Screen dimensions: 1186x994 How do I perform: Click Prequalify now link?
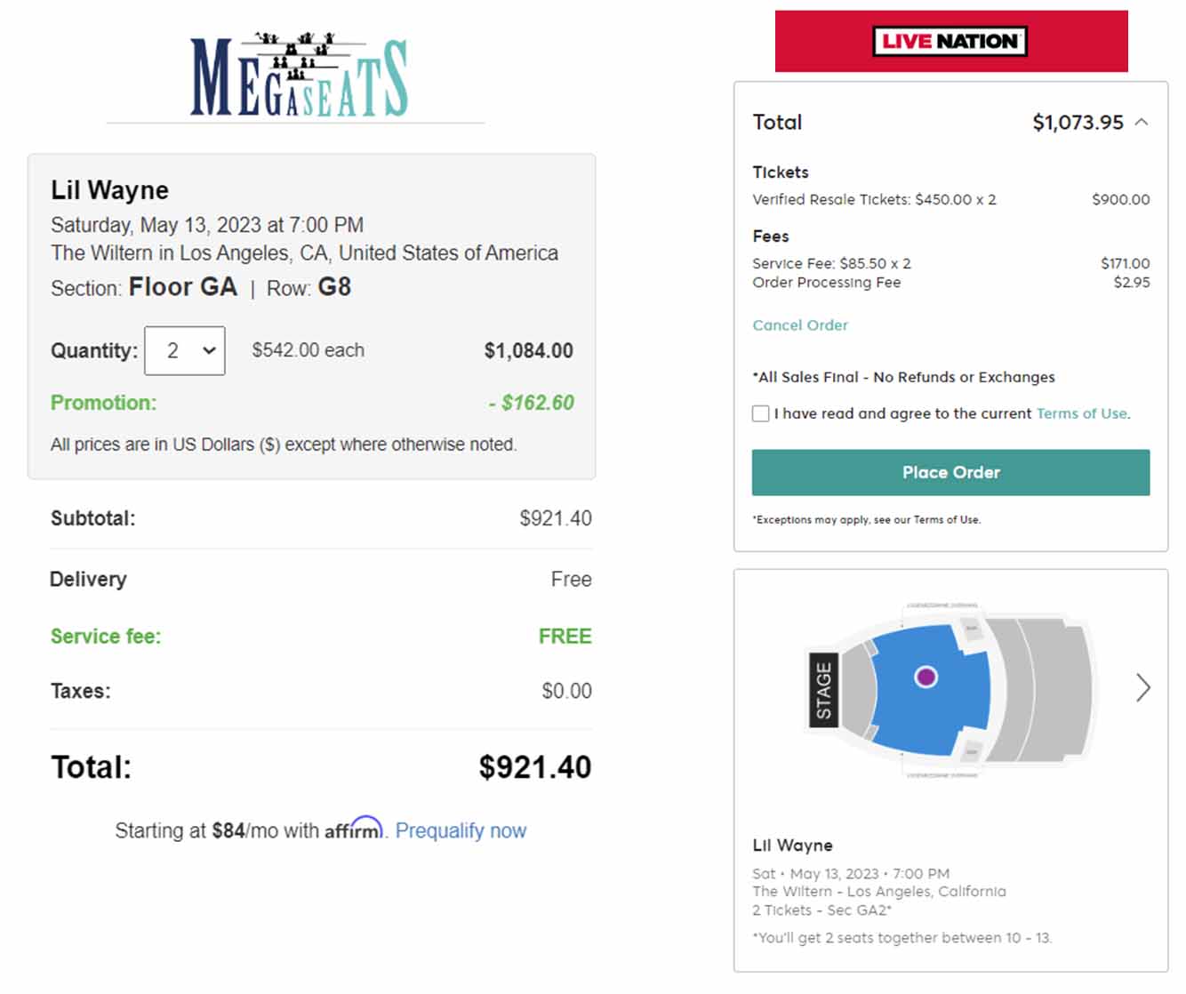(x=461, y=830)
